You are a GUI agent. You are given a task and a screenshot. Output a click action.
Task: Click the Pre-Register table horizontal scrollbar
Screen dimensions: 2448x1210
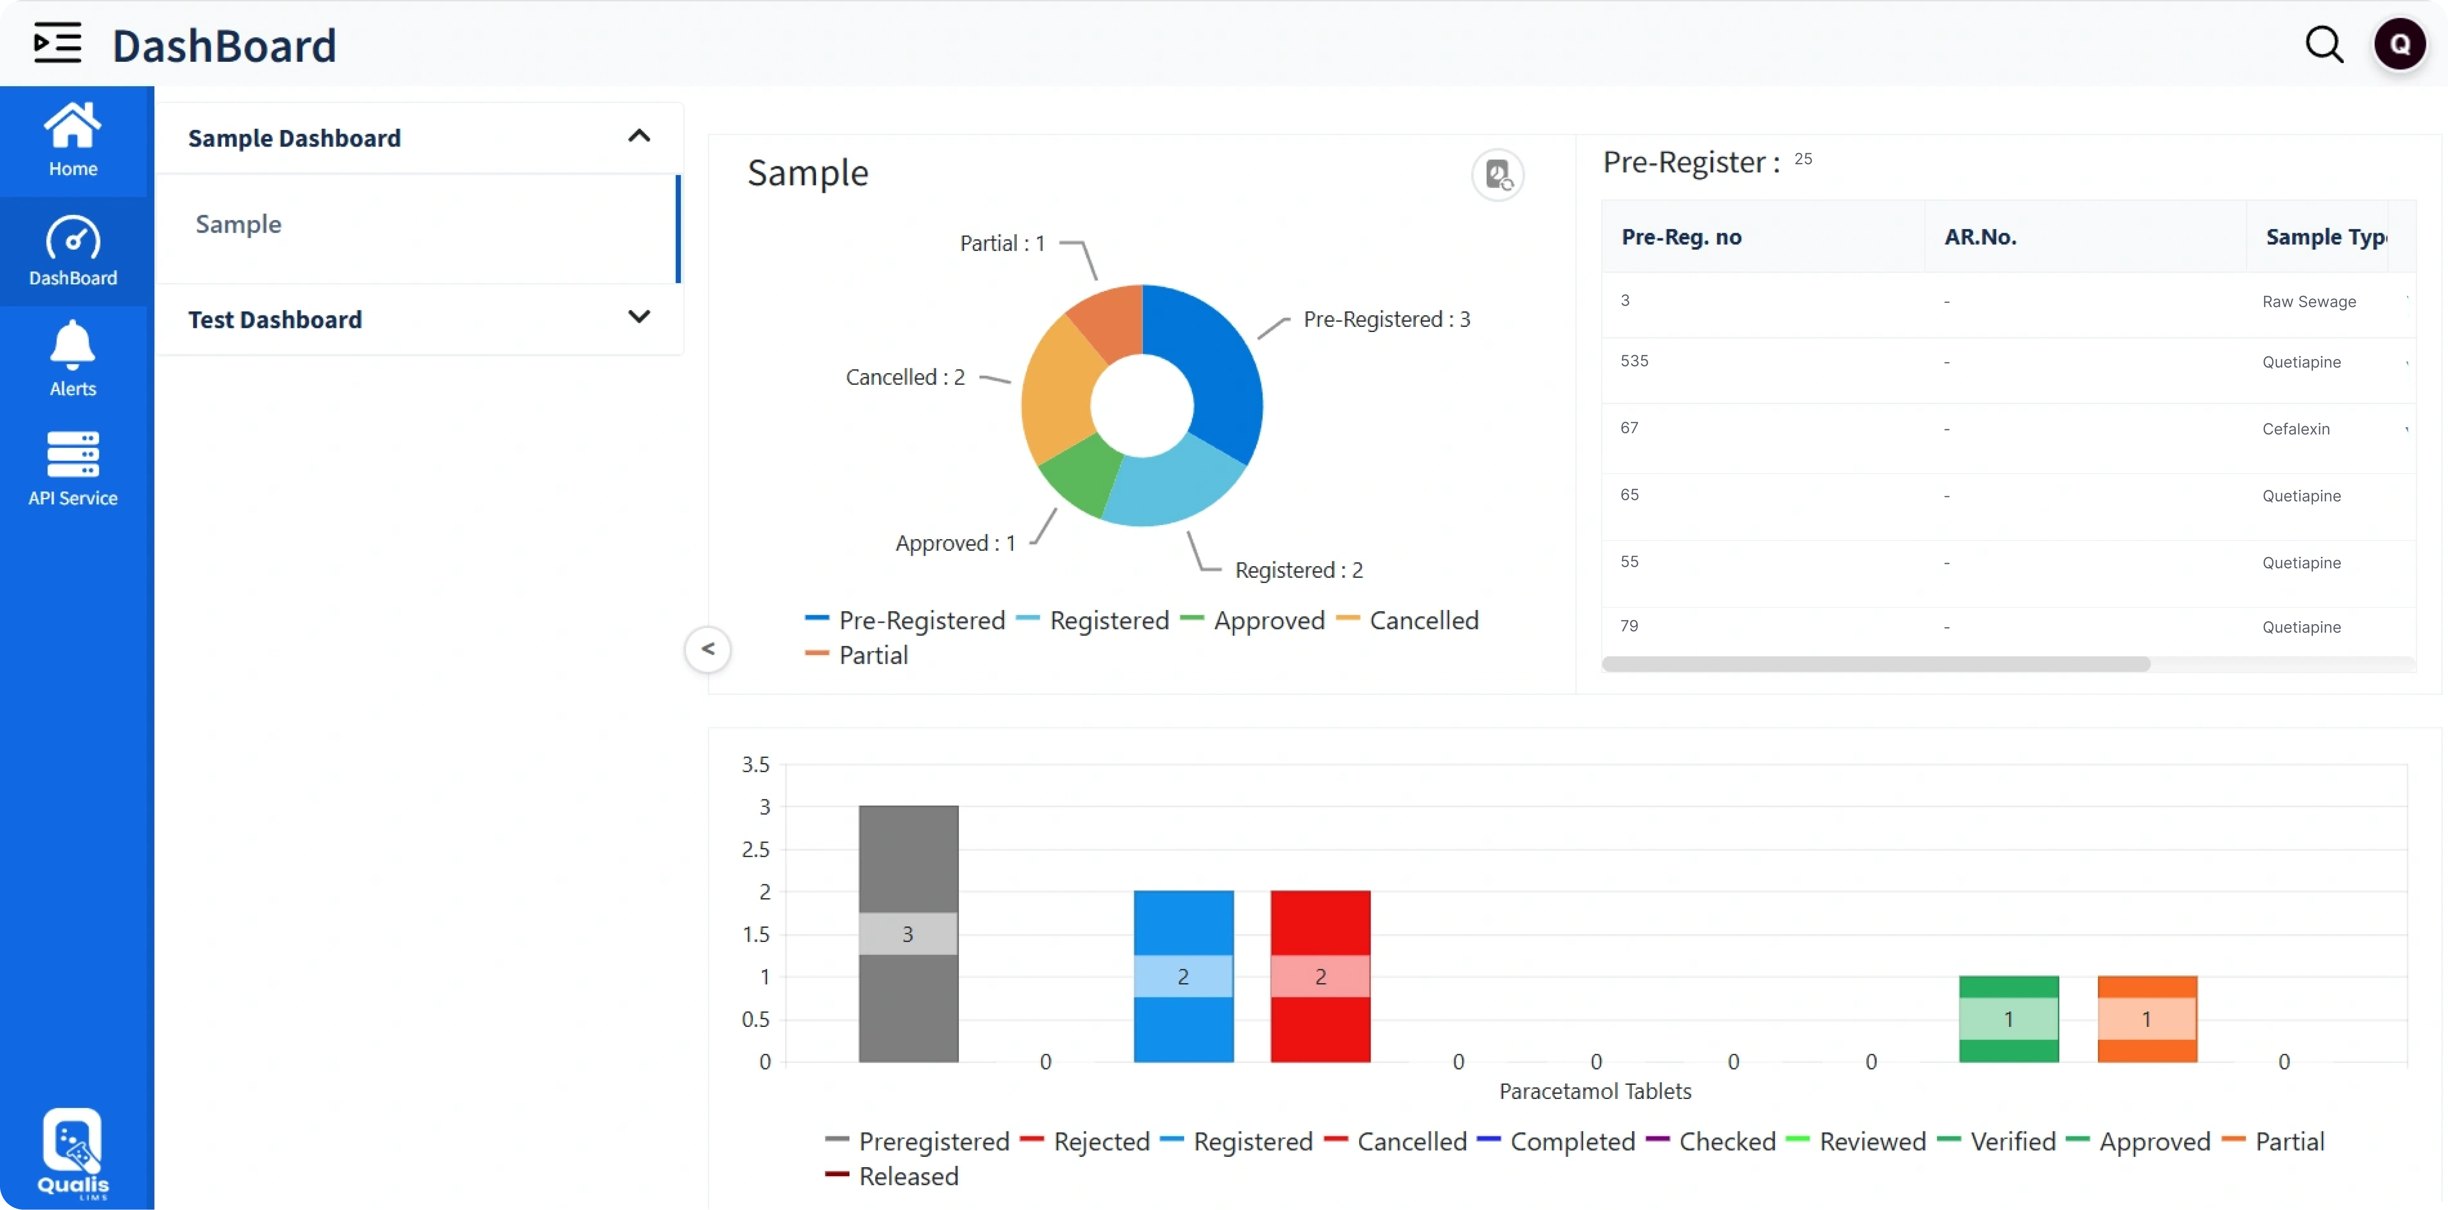1875,663
